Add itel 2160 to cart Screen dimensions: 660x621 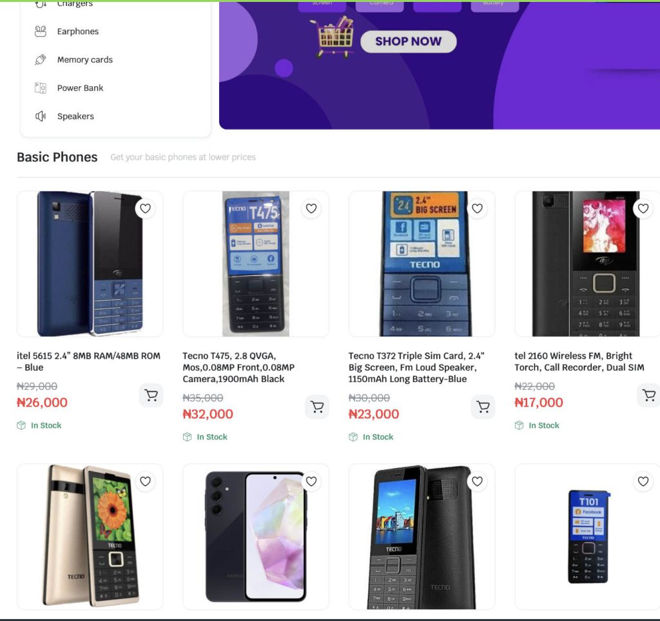(648, 395)
